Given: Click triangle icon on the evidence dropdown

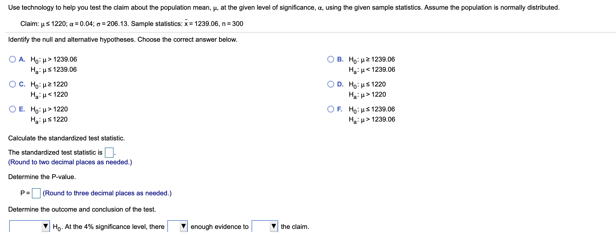Looking at the screenshot, I should (x=183, y=226).
